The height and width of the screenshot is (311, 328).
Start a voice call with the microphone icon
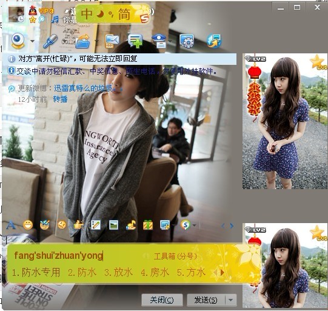(x=50, y=41)
